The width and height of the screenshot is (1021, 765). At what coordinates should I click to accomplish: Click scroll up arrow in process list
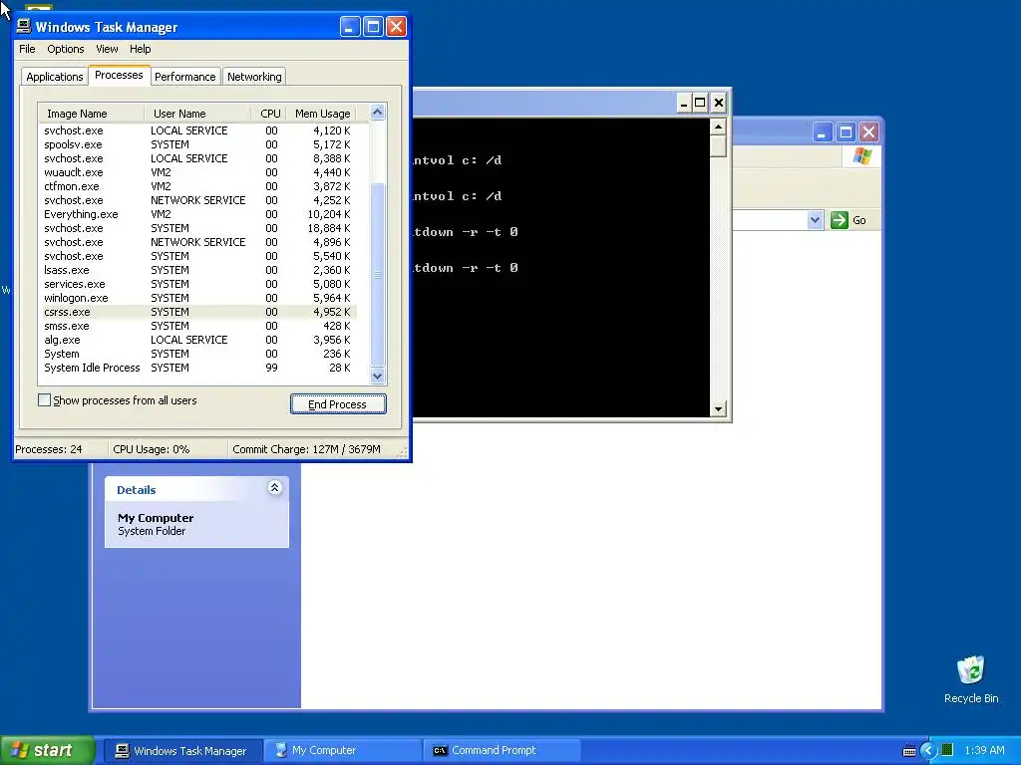[377, 113]
